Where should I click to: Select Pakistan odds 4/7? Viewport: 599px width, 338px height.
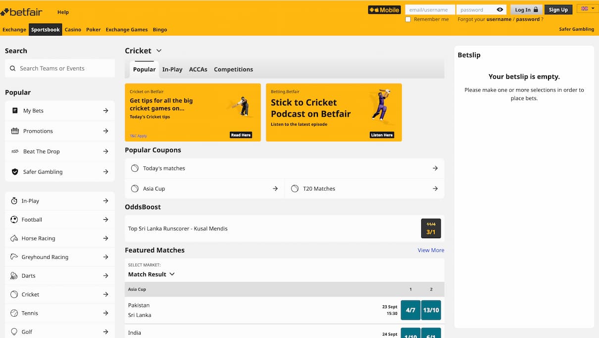pyautogui.click(x=410, y=310)
